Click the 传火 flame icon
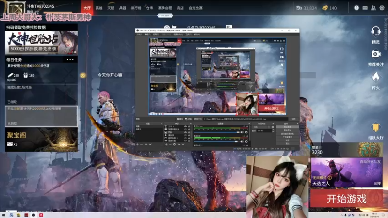 point(375,77)
